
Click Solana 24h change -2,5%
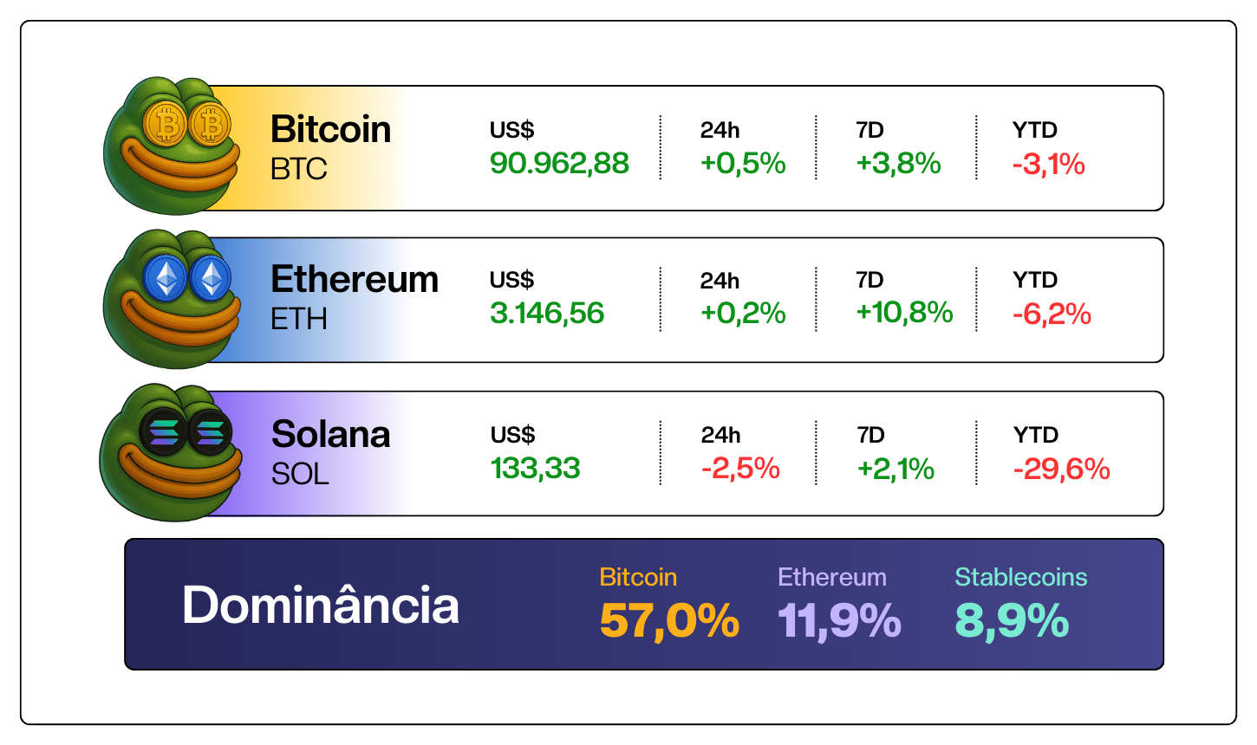point(740,469)
